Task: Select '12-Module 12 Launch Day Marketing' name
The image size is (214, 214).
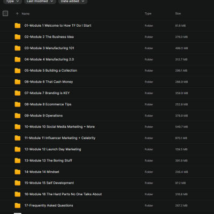Action: coord(53,149)
